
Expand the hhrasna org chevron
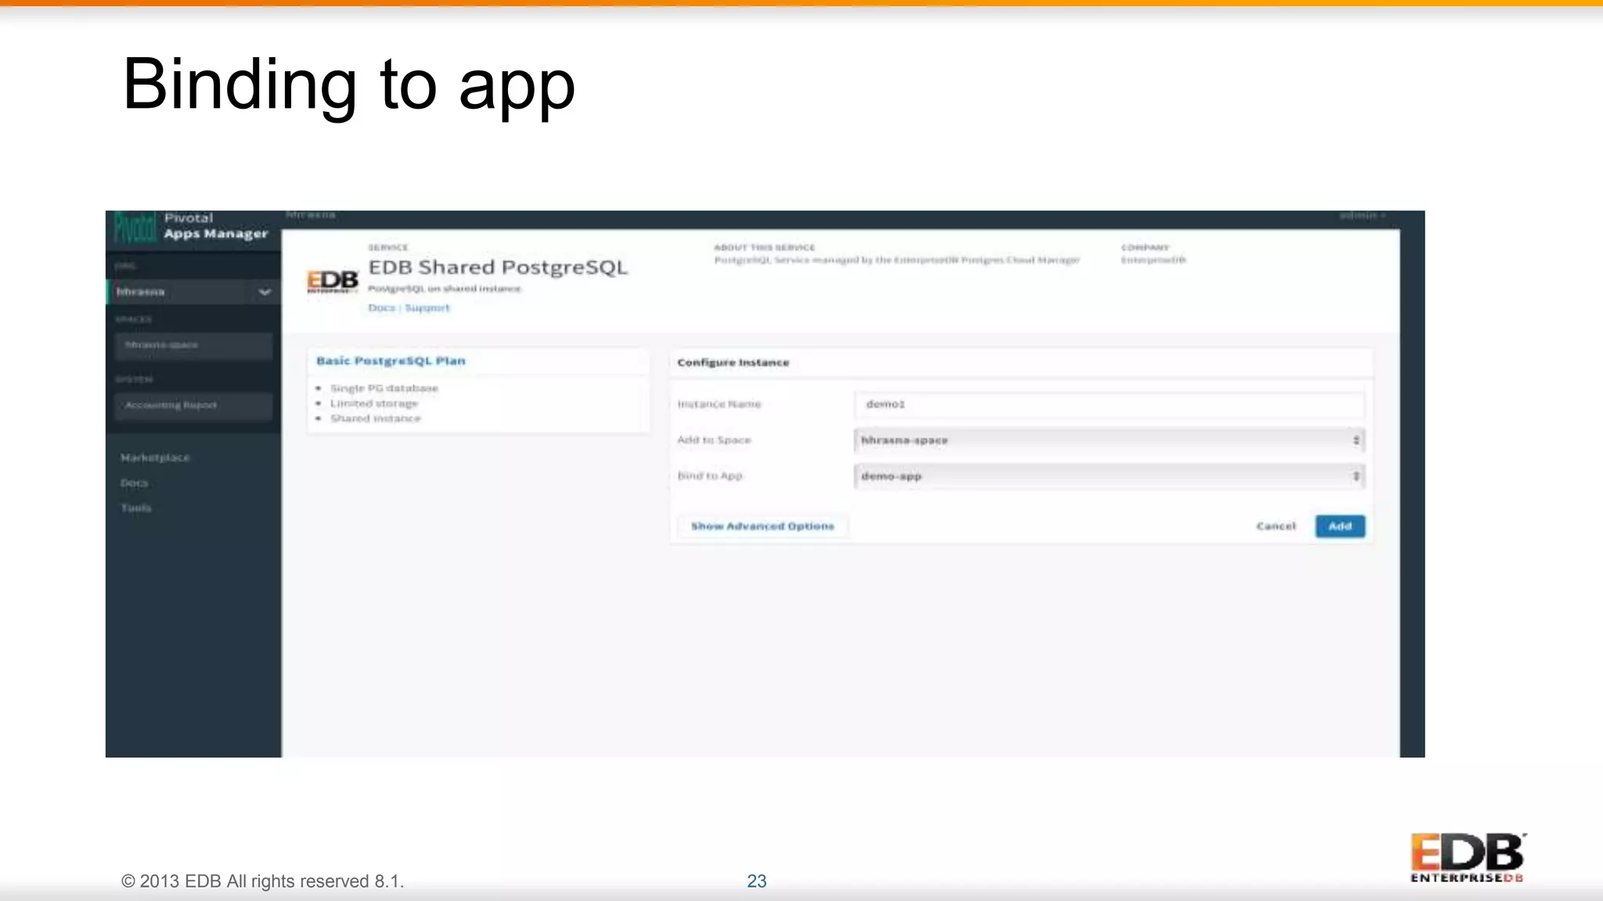point(265,293)
